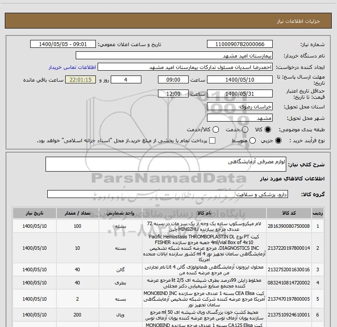
Task: Select product code 0832410814720002
Action: pos(289,283)
